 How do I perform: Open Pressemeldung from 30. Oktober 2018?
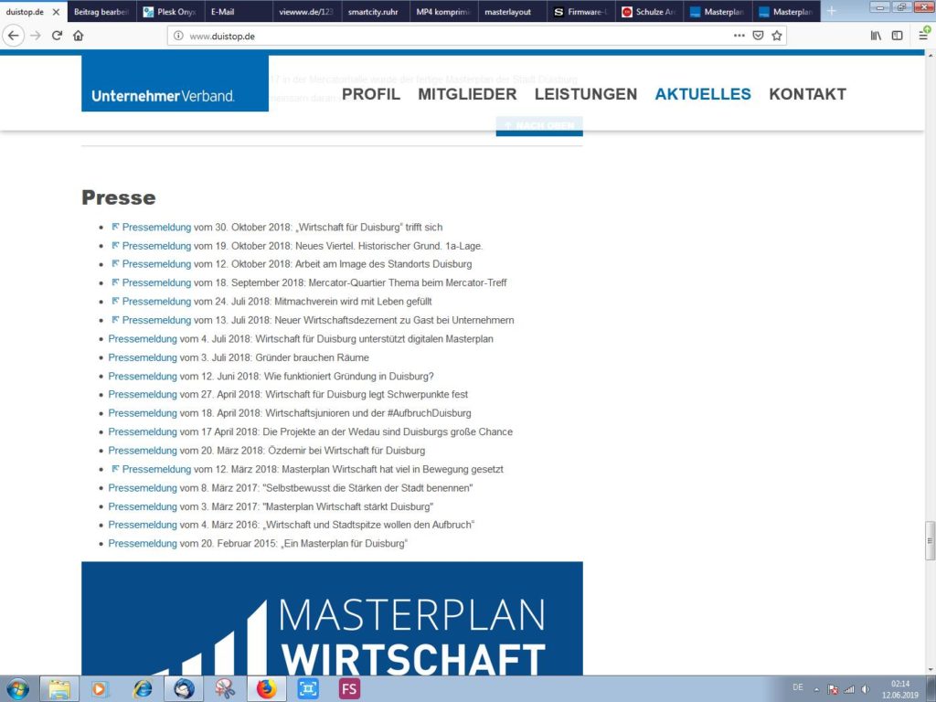click(x=156, y=228)
